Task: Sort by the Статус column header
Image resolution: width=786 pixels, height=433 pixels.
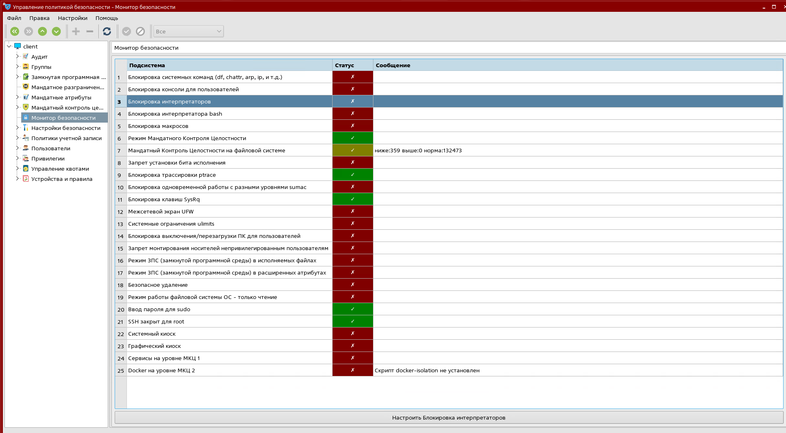Action: click(353, 65)
